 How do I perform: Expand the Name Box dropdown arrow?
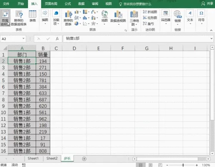(23, 39)
